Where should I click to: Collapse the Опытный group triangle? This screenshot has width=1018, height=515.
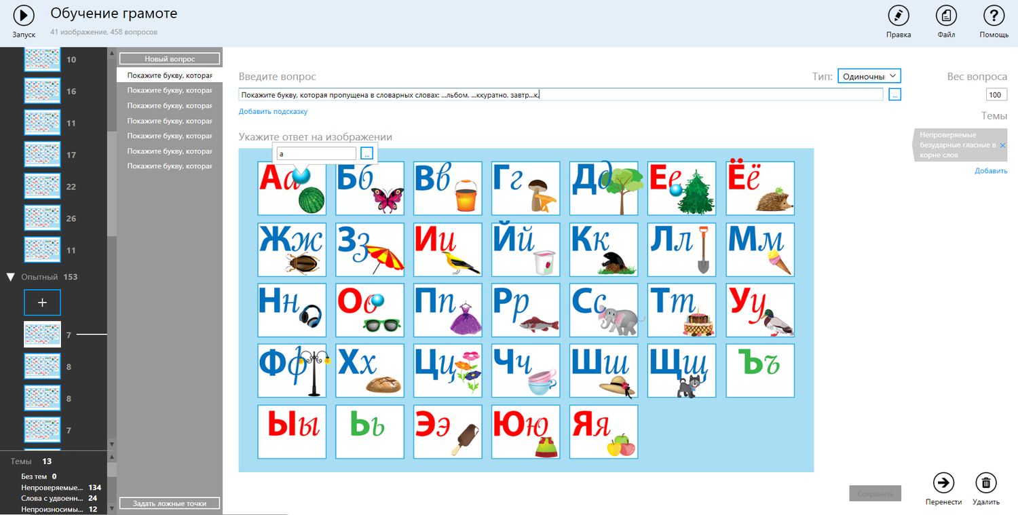click(x=10, y=277)
